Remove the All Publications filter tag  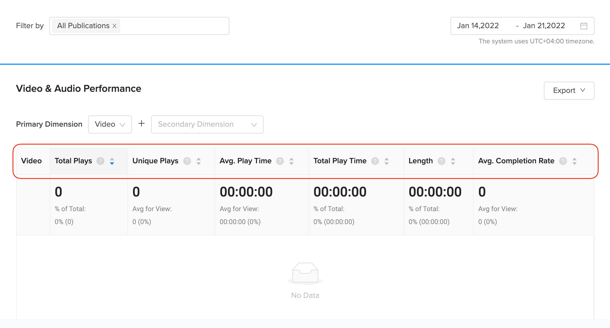(x=115, y=26)
